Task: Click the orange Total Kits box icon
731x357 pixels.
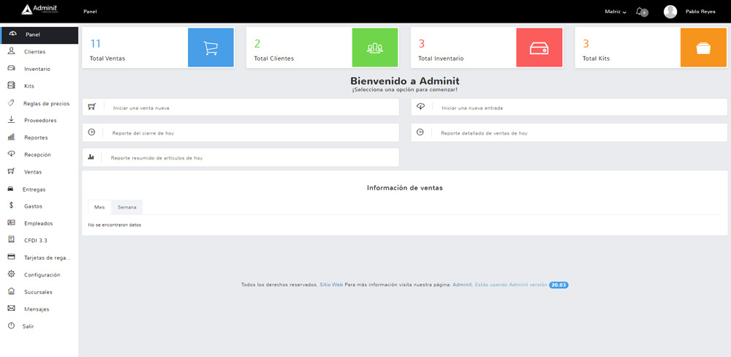Action: tap(703, 48)
